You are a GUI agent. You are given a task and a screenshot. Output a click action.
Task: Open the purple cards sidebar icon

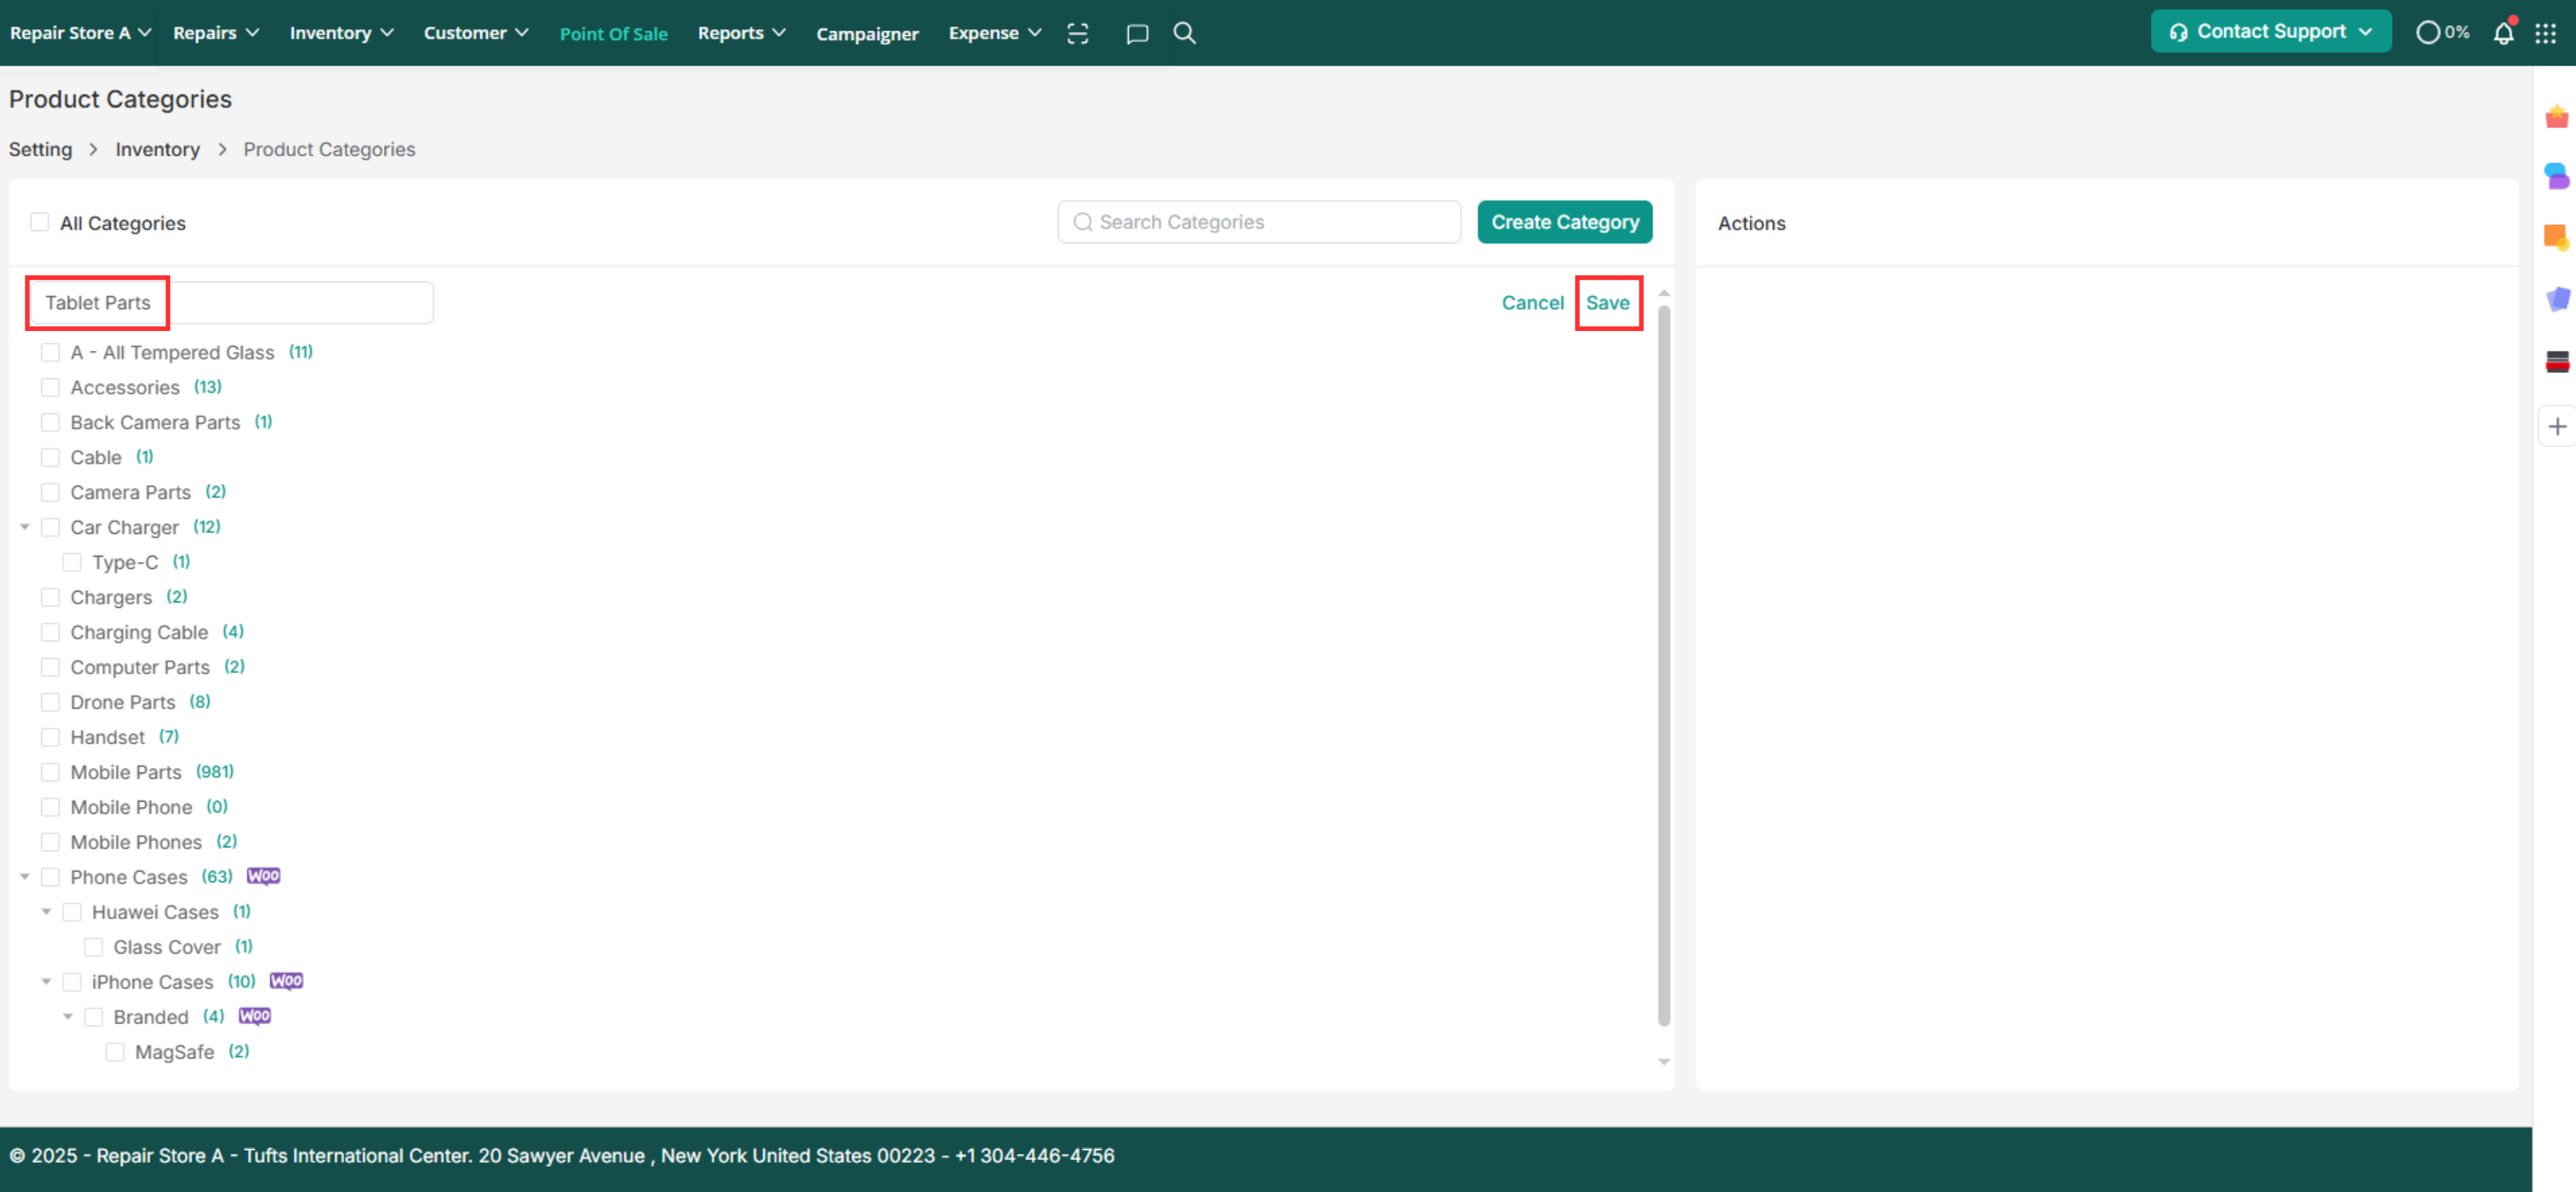click(2557, 299)
